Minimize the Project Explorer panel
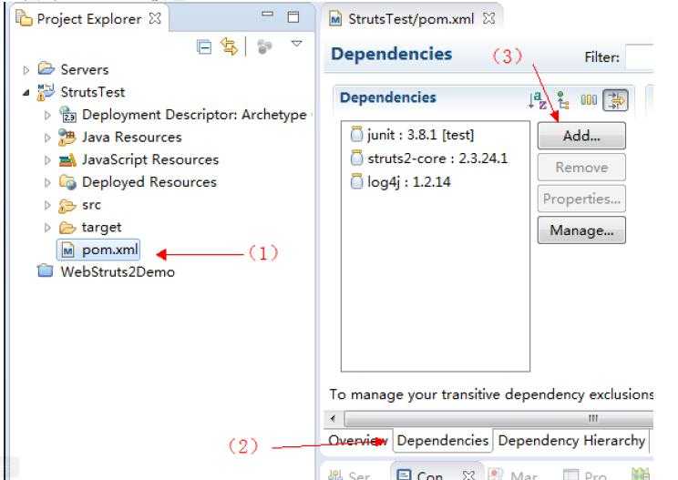678x480 pixels. pyautogui.click(x=268, y=15)
